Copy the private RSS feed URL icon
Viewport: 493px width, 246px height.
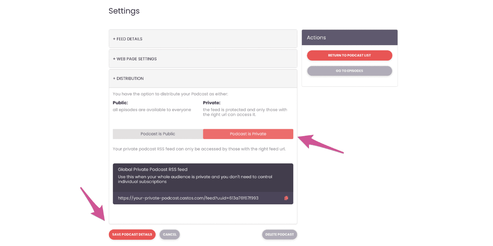coord(286,198)
